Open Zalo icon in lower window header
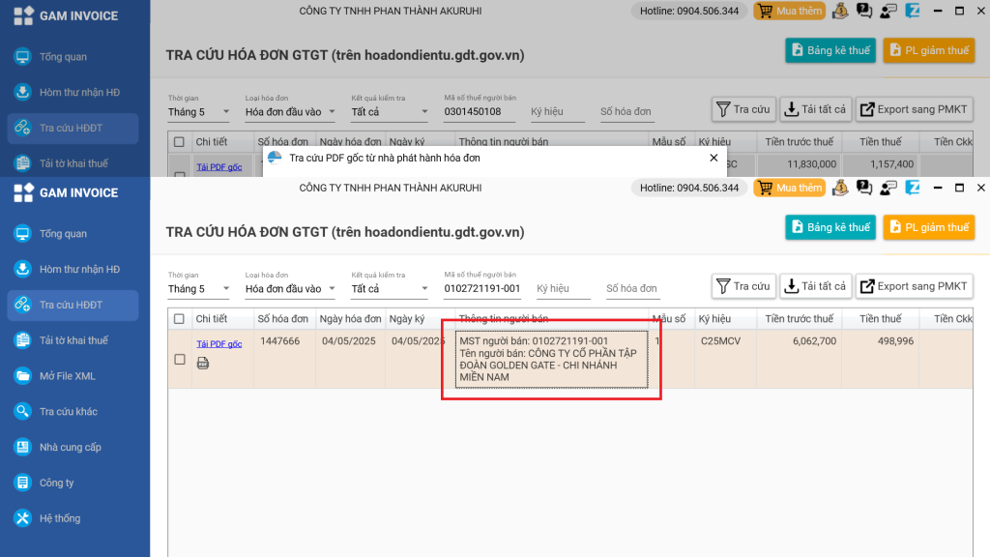990x557 pixels. 913,188
